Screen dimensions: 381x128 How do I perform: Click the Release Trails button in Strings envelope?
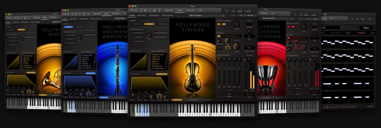tap(161, 74)
